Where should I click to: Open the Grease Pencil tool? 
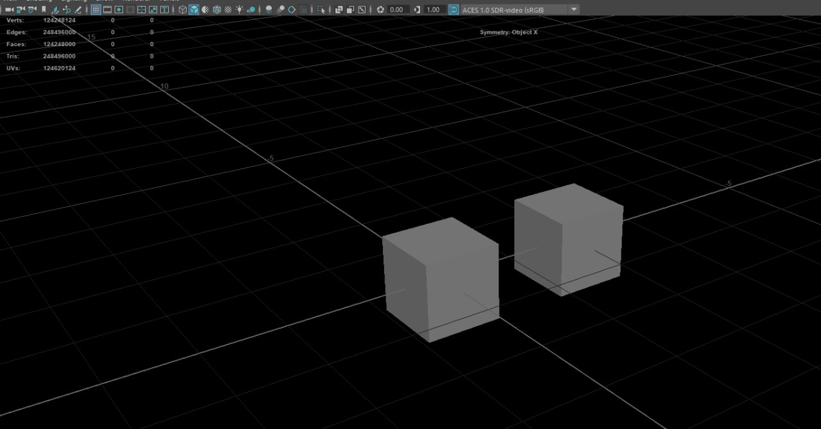pyautogui.click(x=78, y=10)
